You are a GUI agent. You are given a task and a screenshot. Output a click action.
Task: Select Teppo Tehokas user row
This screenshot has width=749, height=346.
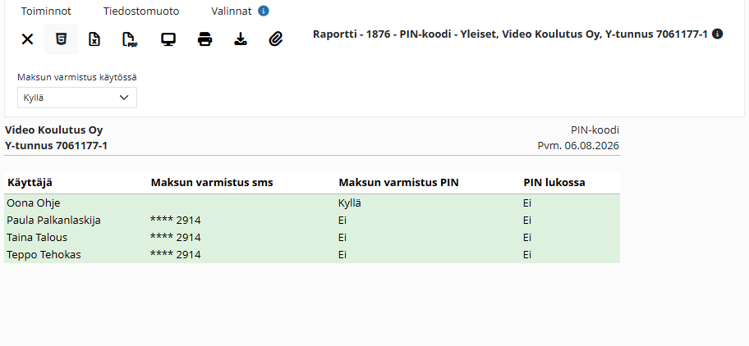[x=312, y=254]
